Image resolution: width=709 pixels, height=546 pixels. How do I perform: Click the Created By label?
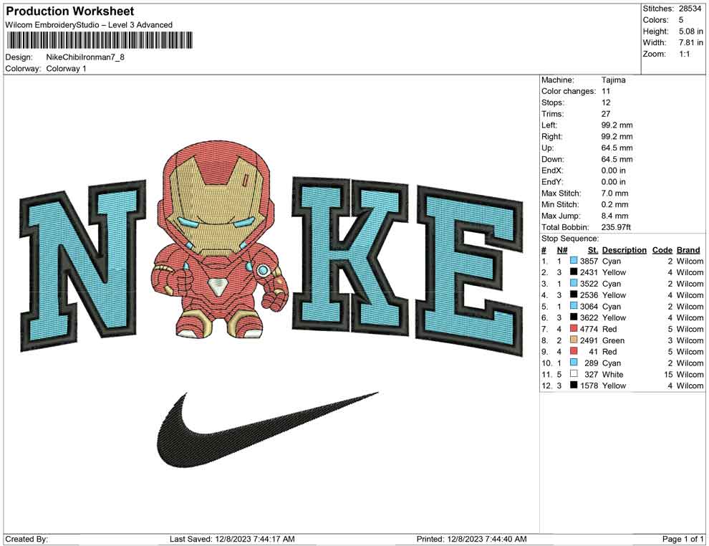pos(26,538)
